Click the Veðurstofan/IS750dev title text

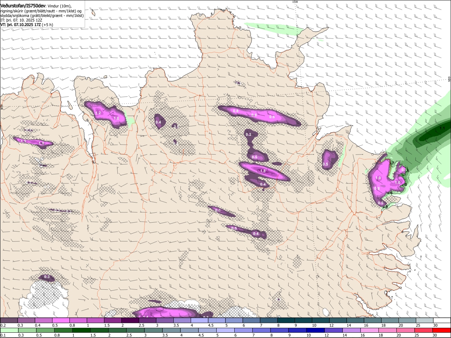tap(23, 6)
